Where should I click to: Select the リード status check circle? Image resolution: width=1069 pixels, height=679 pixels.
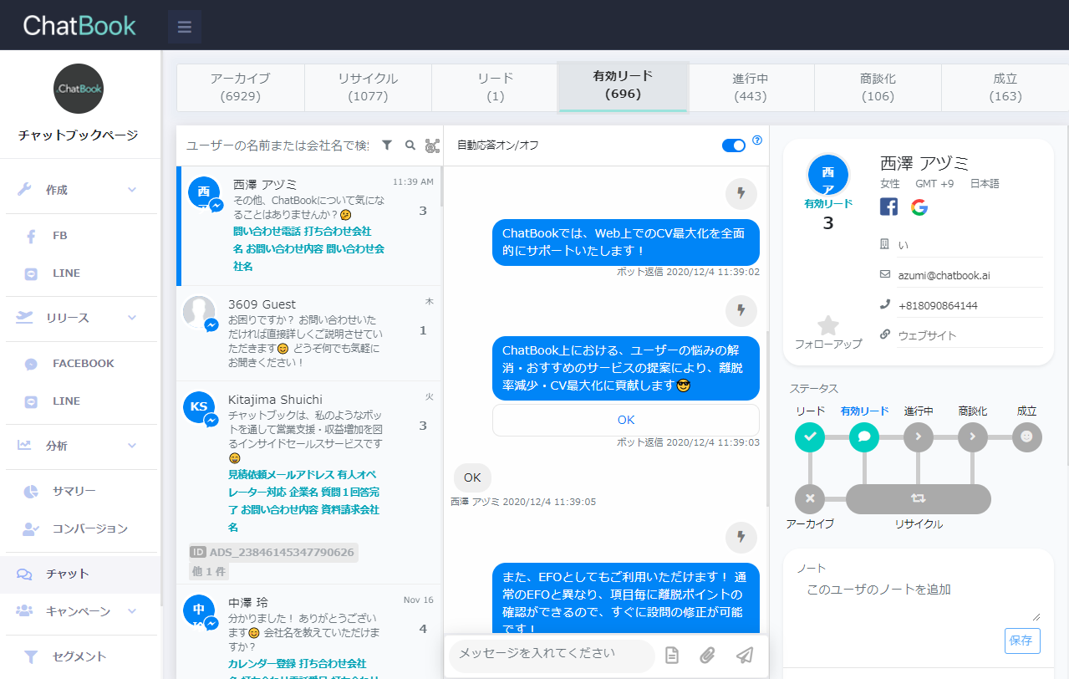coord(809,436)
